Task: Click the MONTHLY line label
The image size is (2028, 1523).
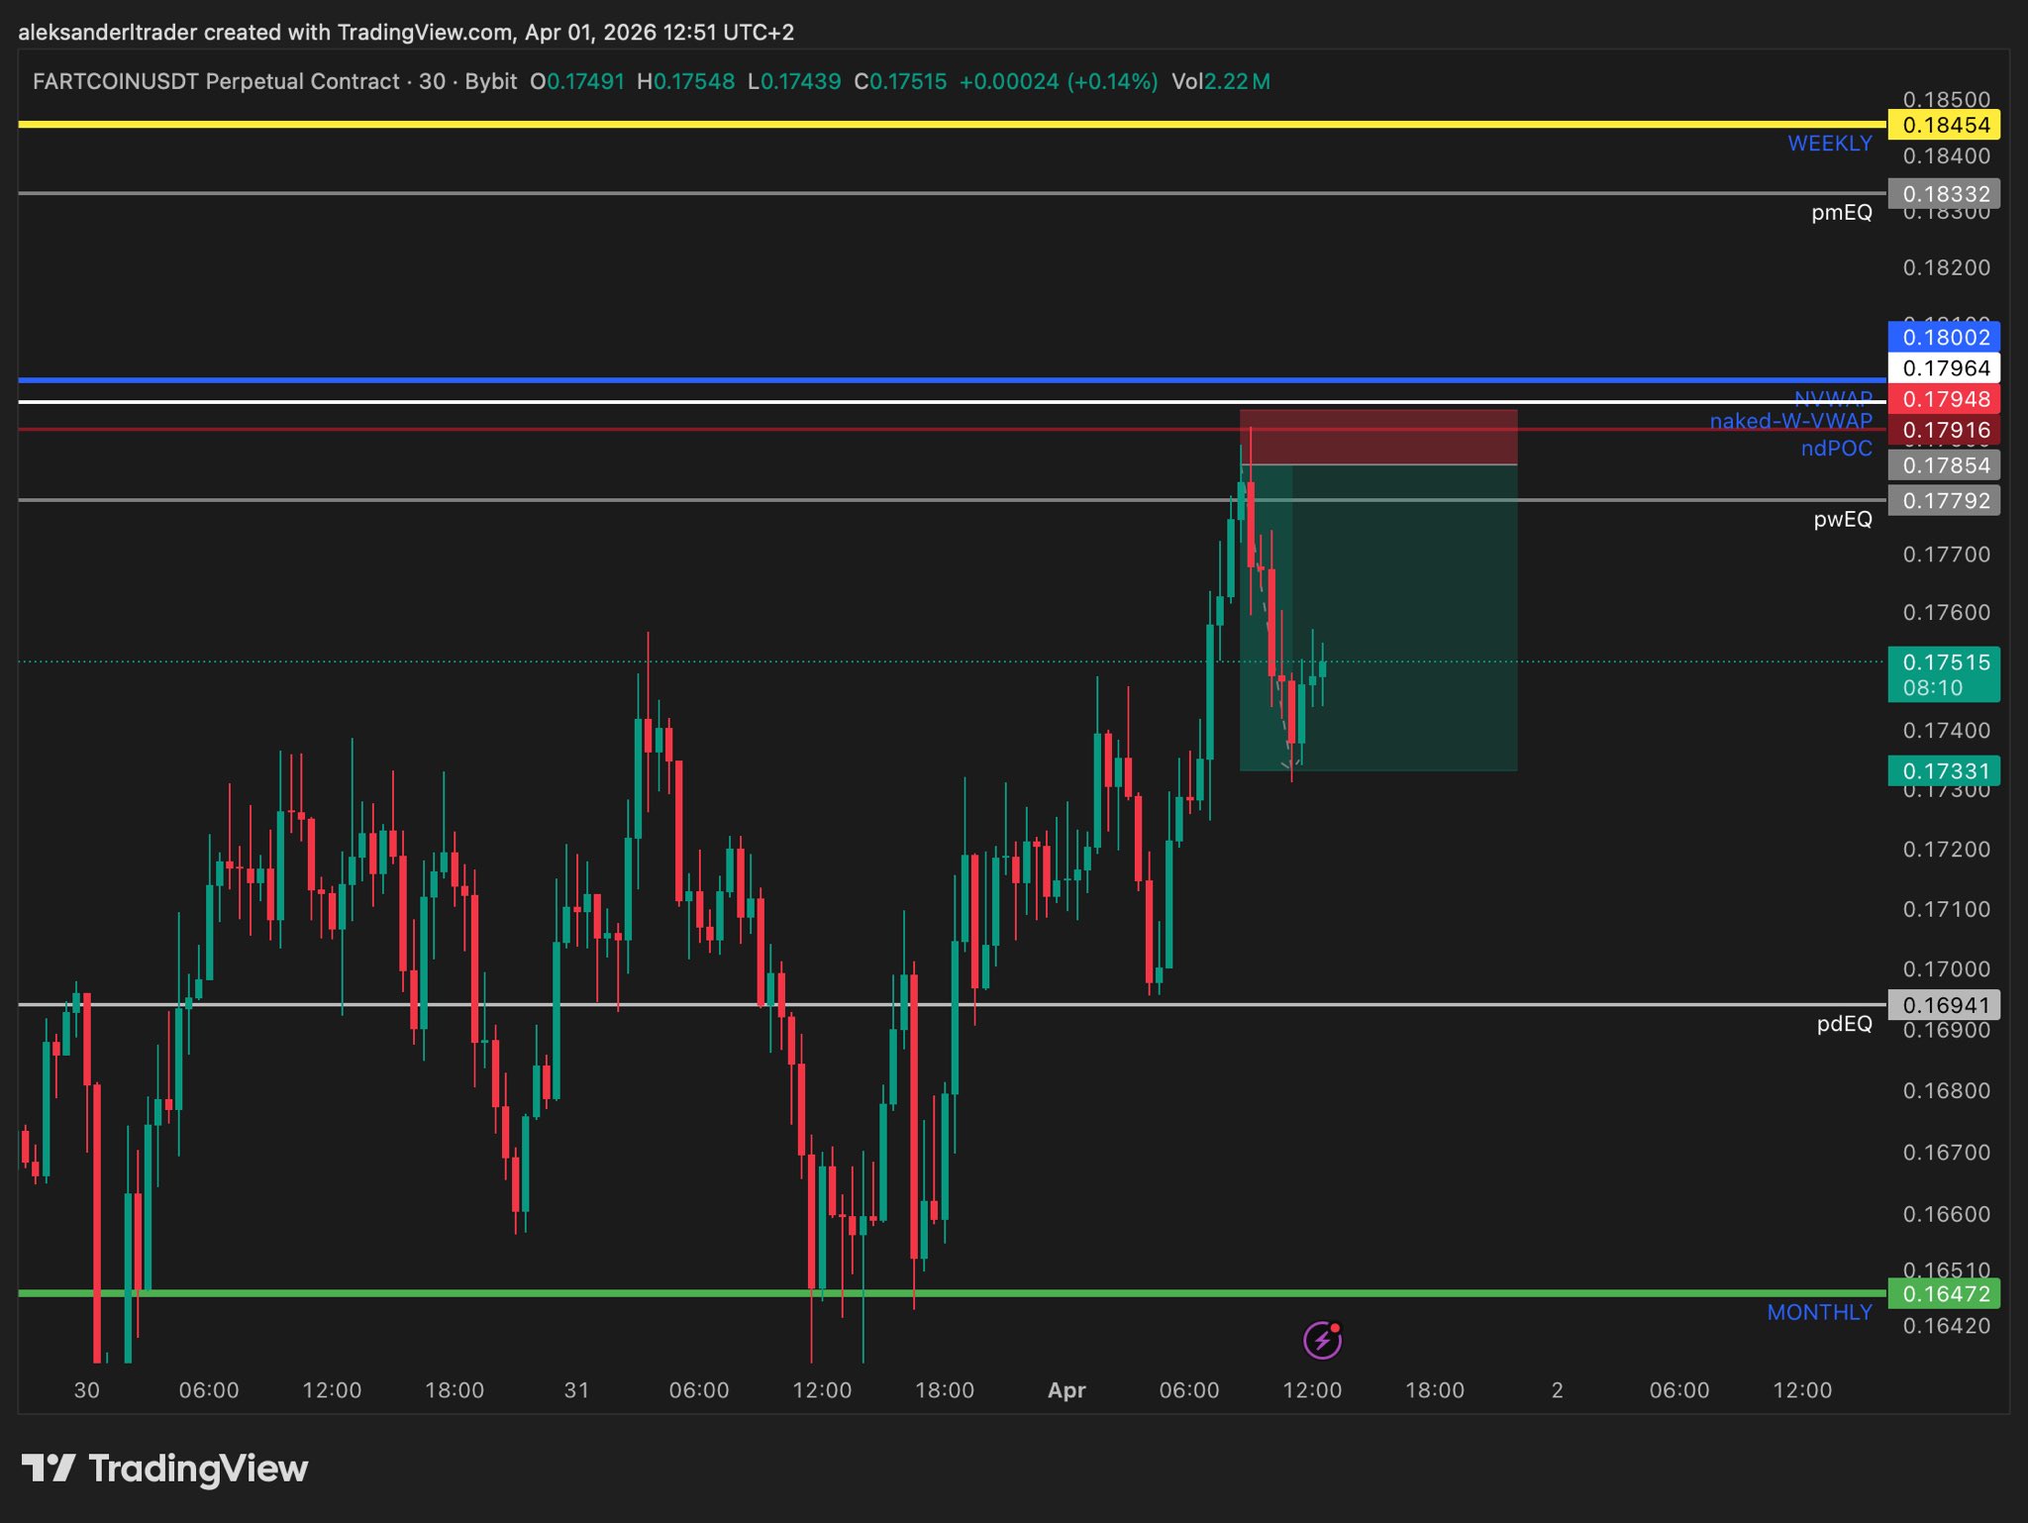Action: [x=1819, y=1312]
